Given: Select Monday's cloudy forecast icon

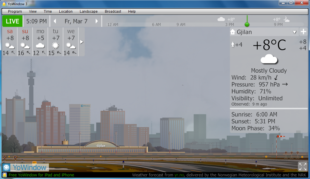Looking at the screenshot, I should (x=40, y=46).
